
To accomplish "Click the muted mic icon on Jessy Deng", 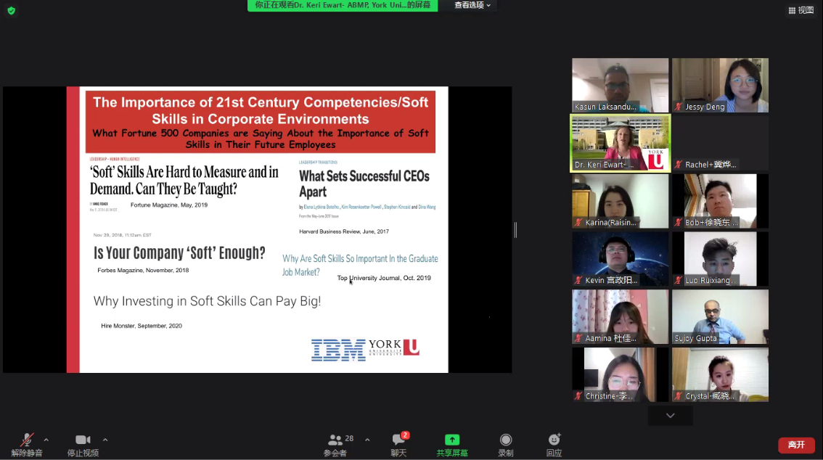I will [678, 107].
